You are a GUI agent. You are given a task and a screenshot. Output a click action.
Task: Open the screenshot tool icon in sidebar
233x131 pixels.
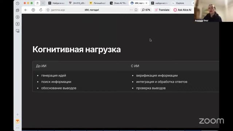point(17,31)
